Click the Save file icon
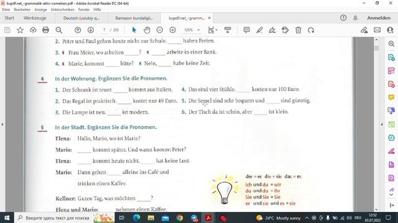Image resolution: width=398 pixels, height=223 pixels. point(7,30)
